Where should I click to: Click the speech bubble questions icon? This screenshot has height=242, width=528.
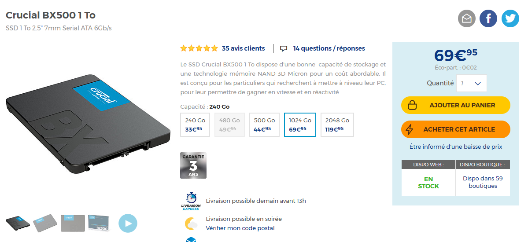[284, 49]
